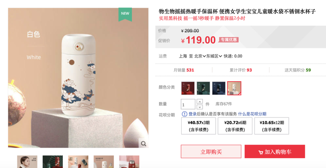Viewport: 326px width, 168px height.
Task: Select the navy blue color variant swatch
Action: click(x=219, y=88)
